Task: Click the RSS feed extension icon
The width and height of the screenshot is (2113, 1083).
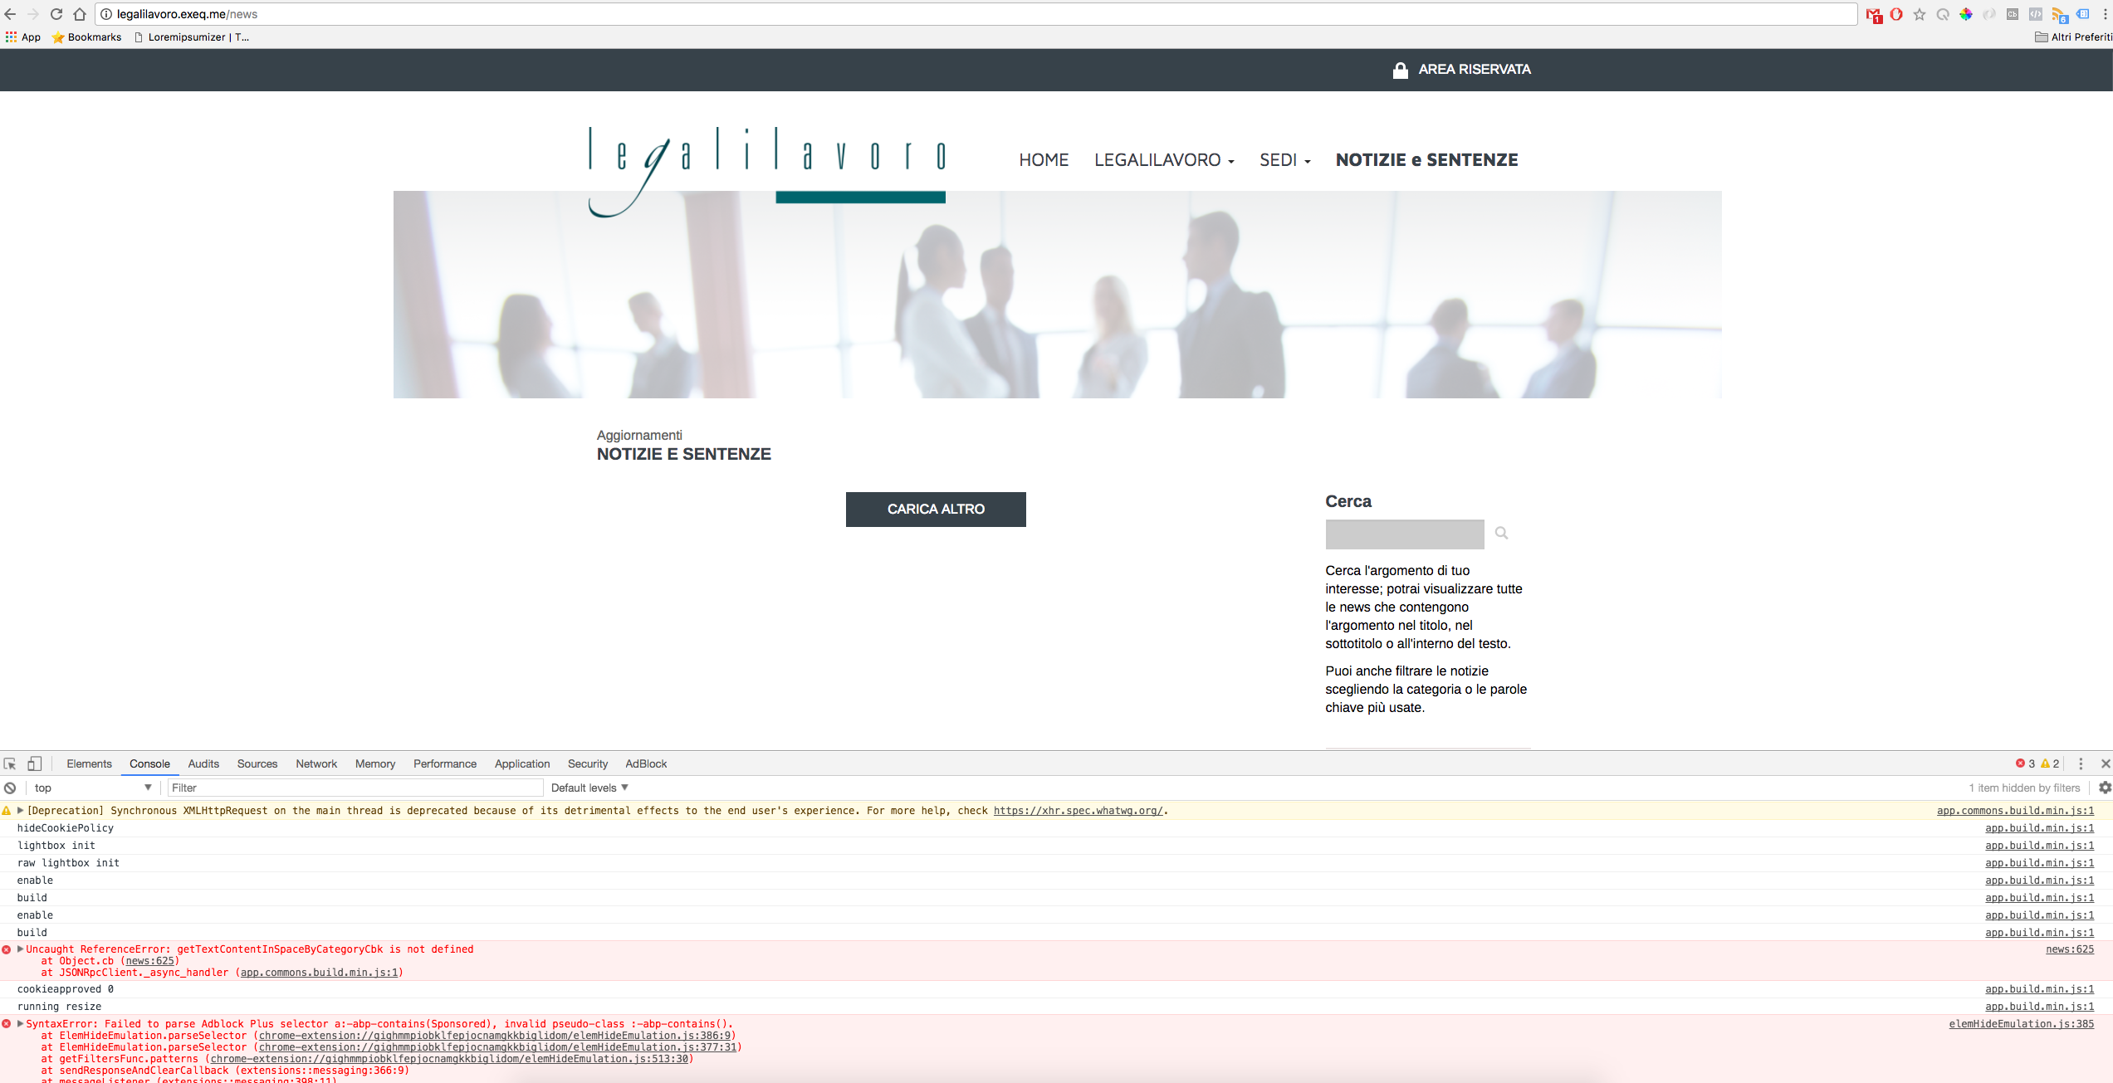Action: [x=2059, y=14]
